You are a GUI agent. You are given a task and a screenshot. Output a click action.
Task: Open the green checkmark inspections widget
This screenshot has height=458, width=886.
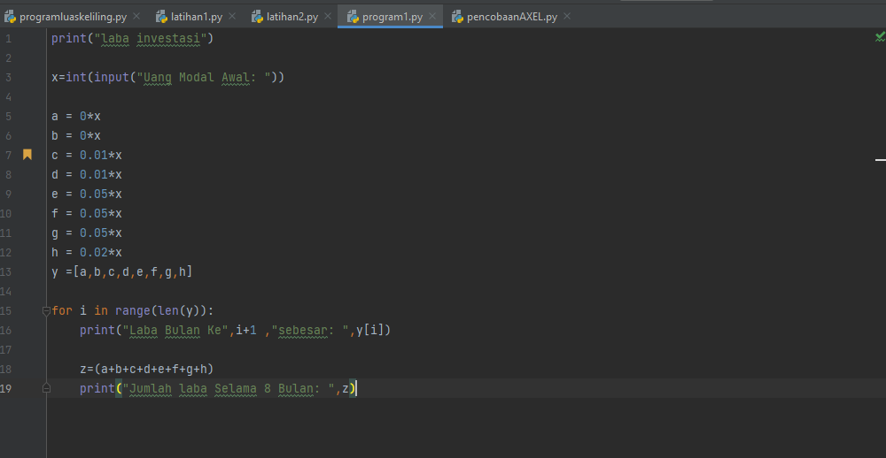(x=880, y=36)
